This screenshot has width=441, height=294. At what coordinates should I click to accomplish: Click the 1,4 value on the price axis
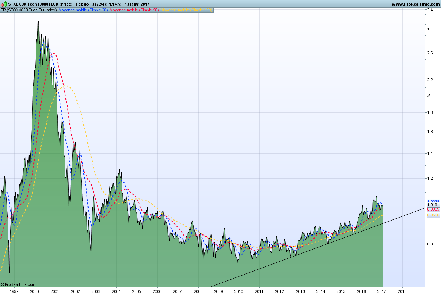click(x=429, y=153)
